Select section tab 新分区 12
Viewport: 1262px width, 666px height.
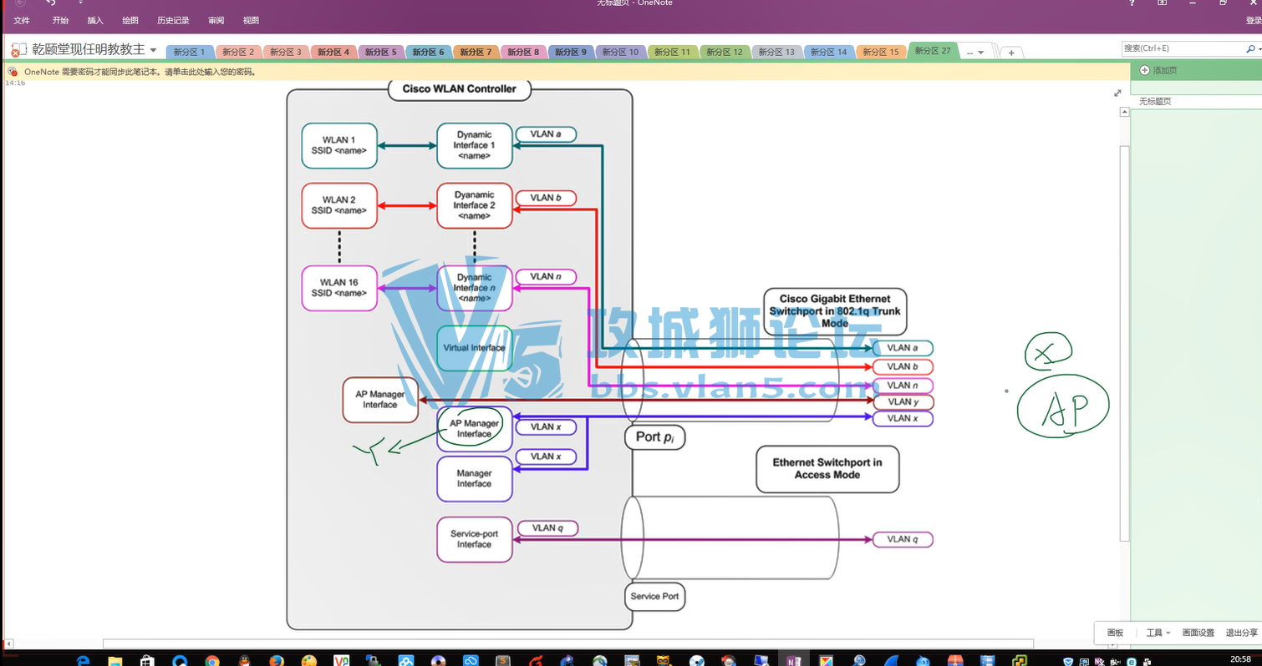(x=725, y=52)
